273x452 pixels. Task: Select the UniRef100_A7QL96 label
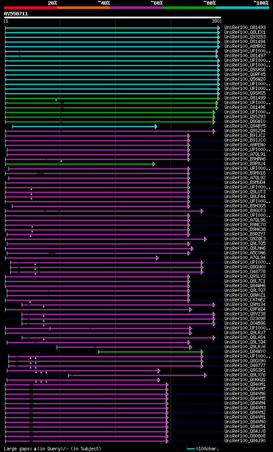pyautogui.click(x=245, y=220)
